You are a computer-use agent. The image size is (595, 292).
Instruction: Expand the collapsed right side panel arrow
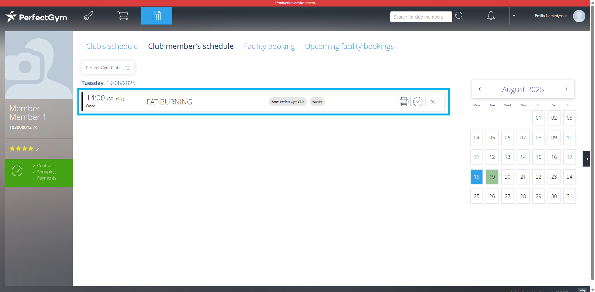pyautogui.click(x=587, y=159)
